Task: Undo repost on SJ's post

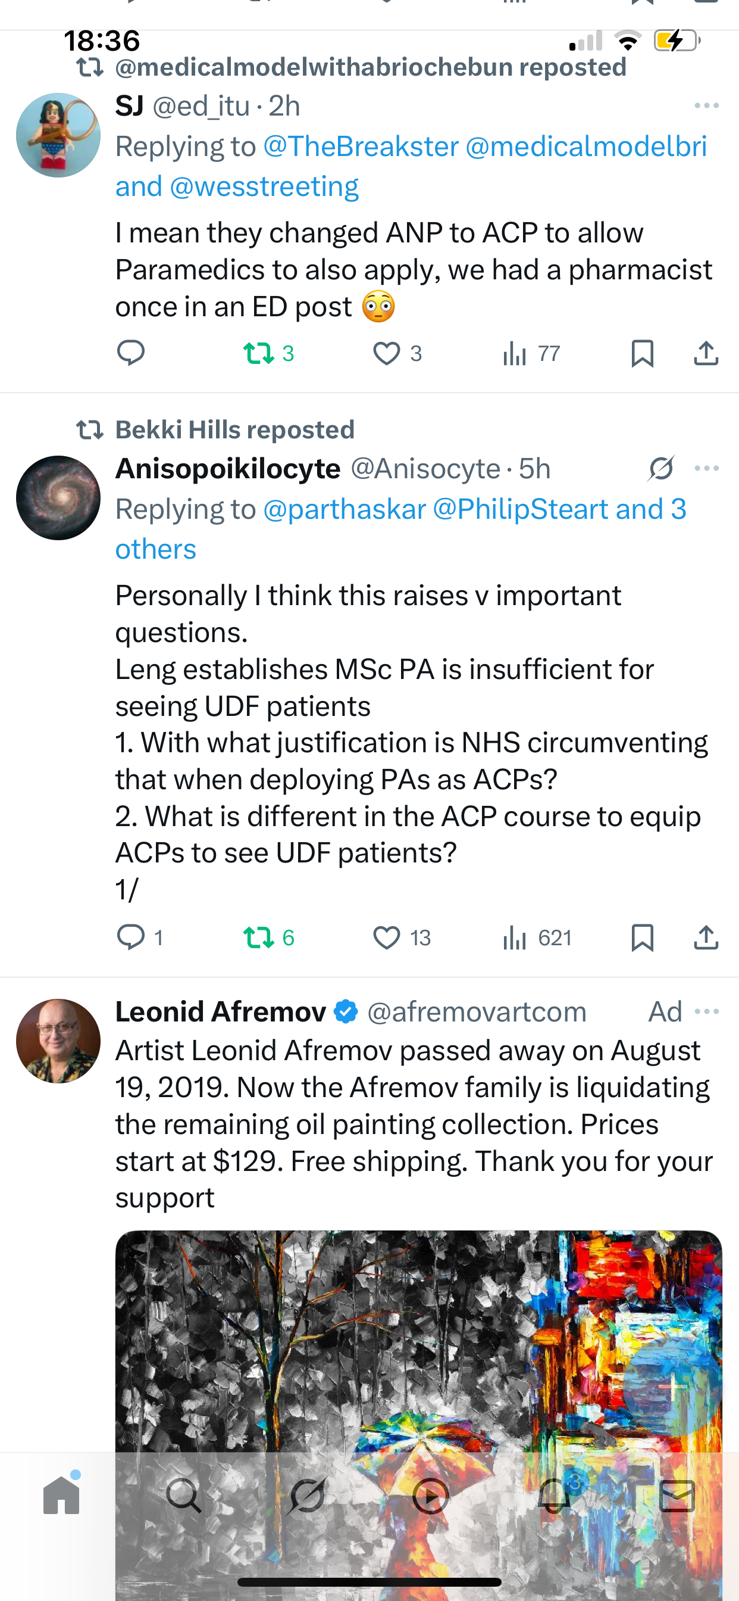Action: pyautogui.click(x=259, y=353)
